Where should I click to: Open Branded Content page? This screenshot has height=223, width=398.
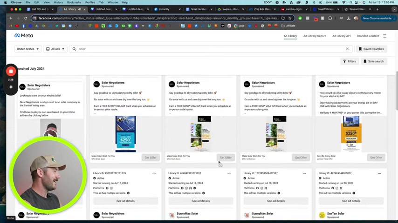coord(368,36)
